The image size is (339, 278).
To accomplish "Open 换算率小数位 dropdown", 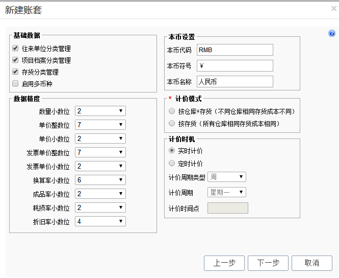I will point(100,180).
